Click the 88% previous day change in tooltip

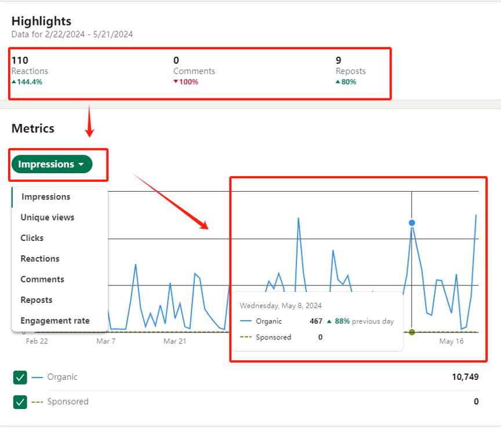(x=361, y=321)
